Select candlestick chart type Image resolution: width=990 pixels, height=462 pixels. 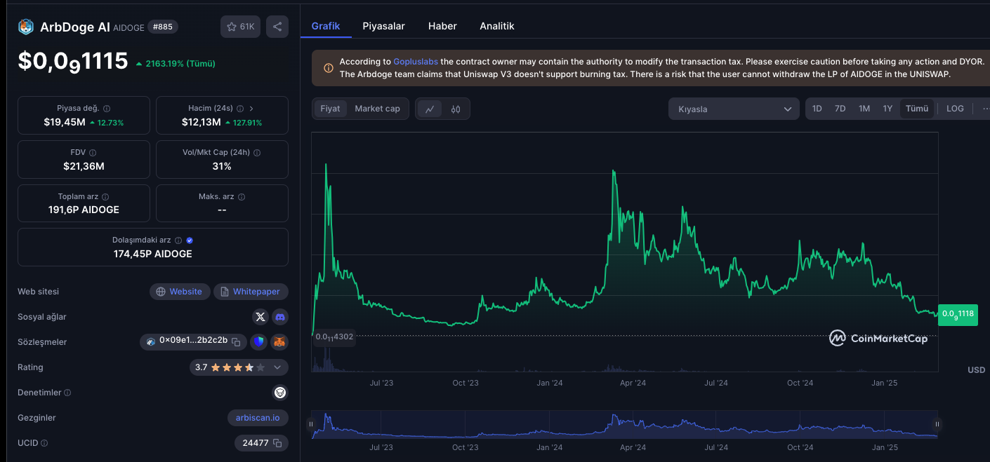[x=456, y=109]
